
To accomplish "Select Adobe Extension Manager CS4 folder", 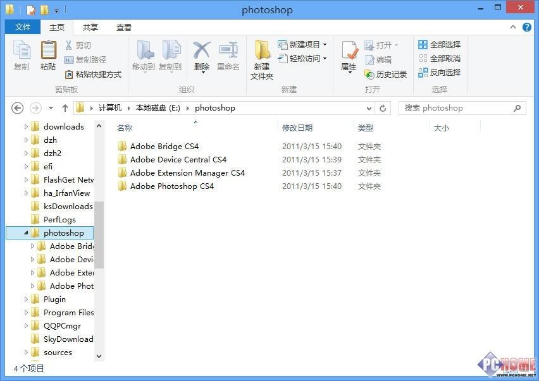I will (x=181, y=172).
